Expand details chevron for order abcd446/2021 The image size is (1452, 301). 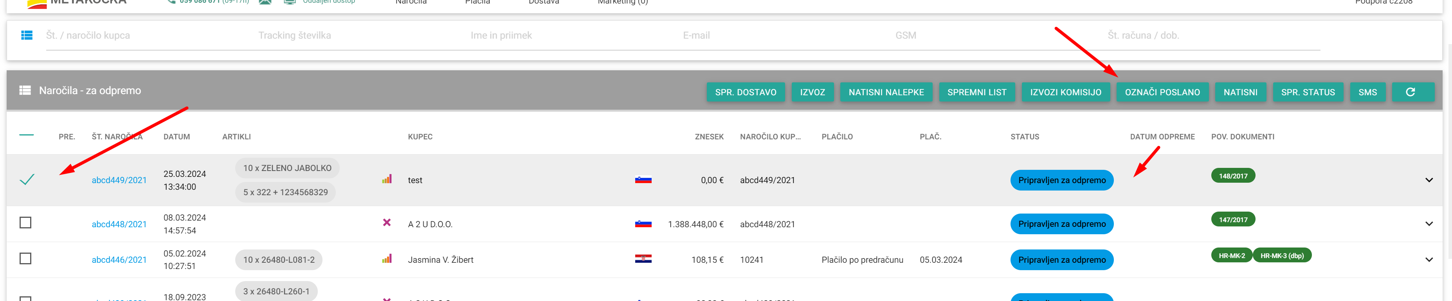[x=1429, y=260]
